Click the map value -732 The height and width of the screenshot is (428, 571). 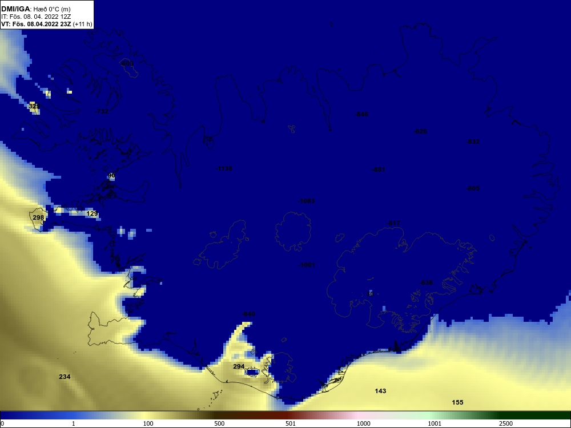102,111
